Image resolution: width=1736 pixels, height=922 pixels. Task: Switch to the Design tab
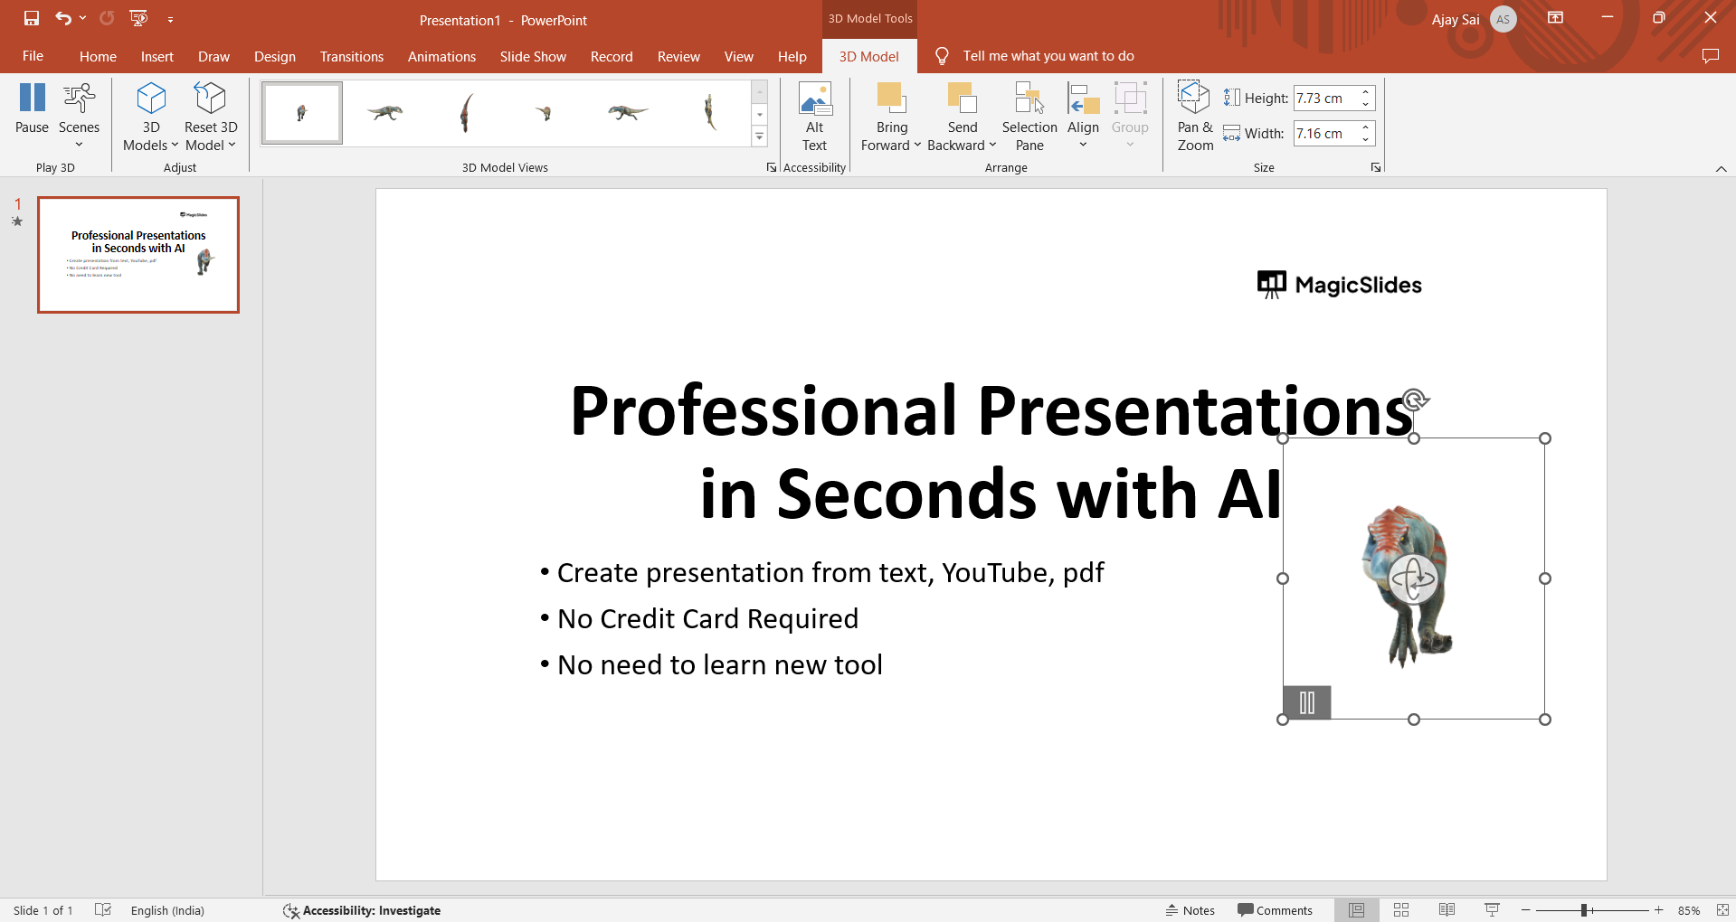click(x=274, y=56)
